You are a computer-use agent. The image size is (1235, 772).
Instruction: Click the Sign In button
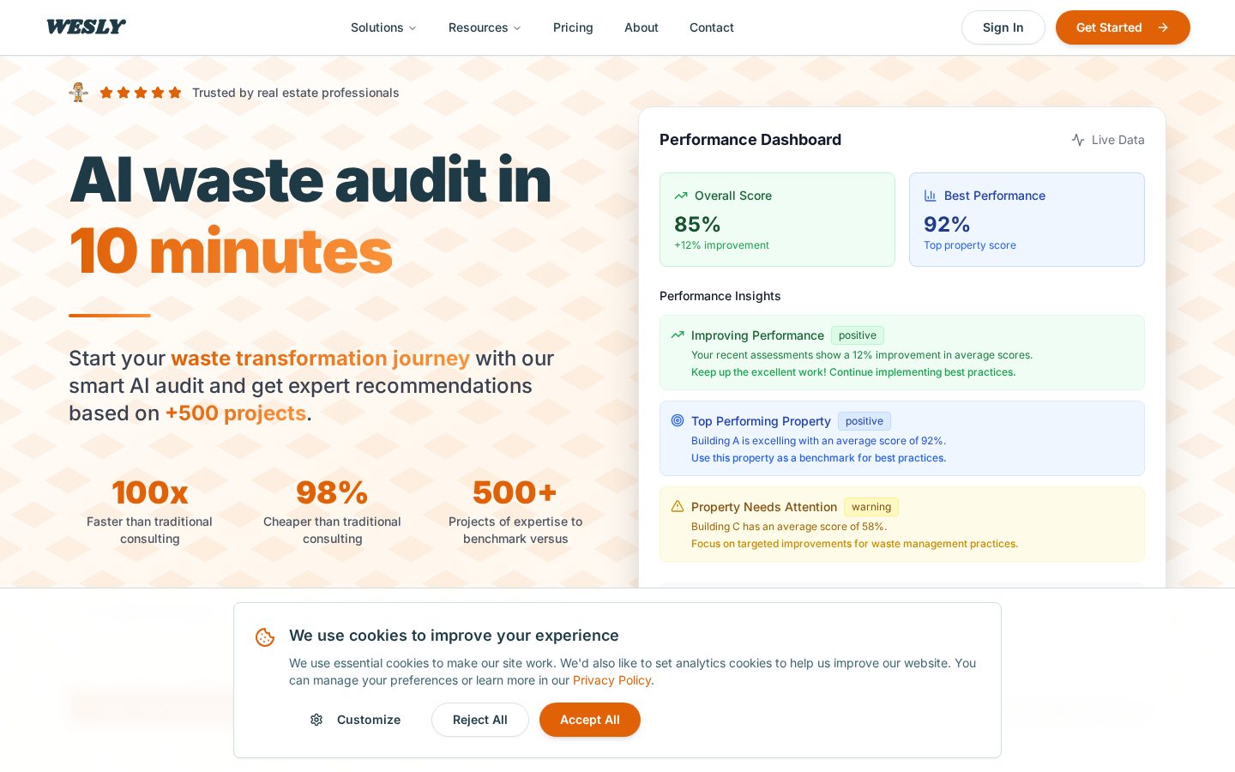(x=1003, y=27)
